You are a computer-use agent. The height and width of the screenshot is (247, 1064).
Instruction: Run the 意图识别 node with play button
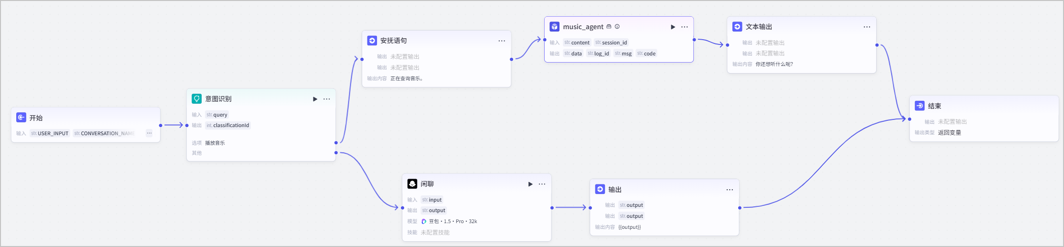click(x=315, y=99)
